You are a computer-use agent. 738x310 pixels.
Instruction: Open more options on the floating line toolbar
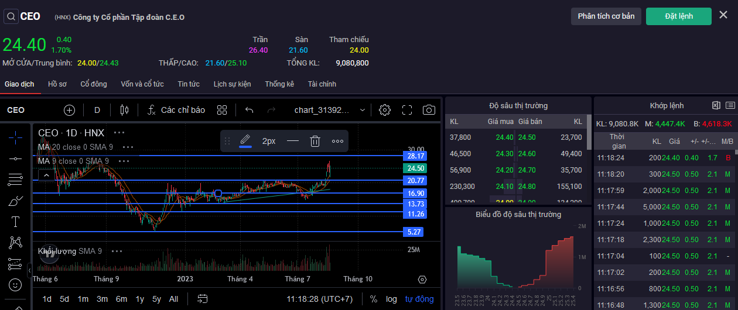tap(337, 141)
